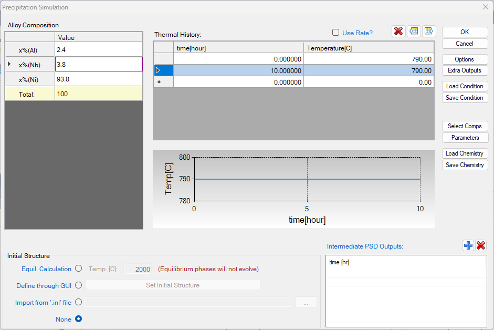Click the export table icon above Thermal History
494x330 pixels.
coord(429,31)
